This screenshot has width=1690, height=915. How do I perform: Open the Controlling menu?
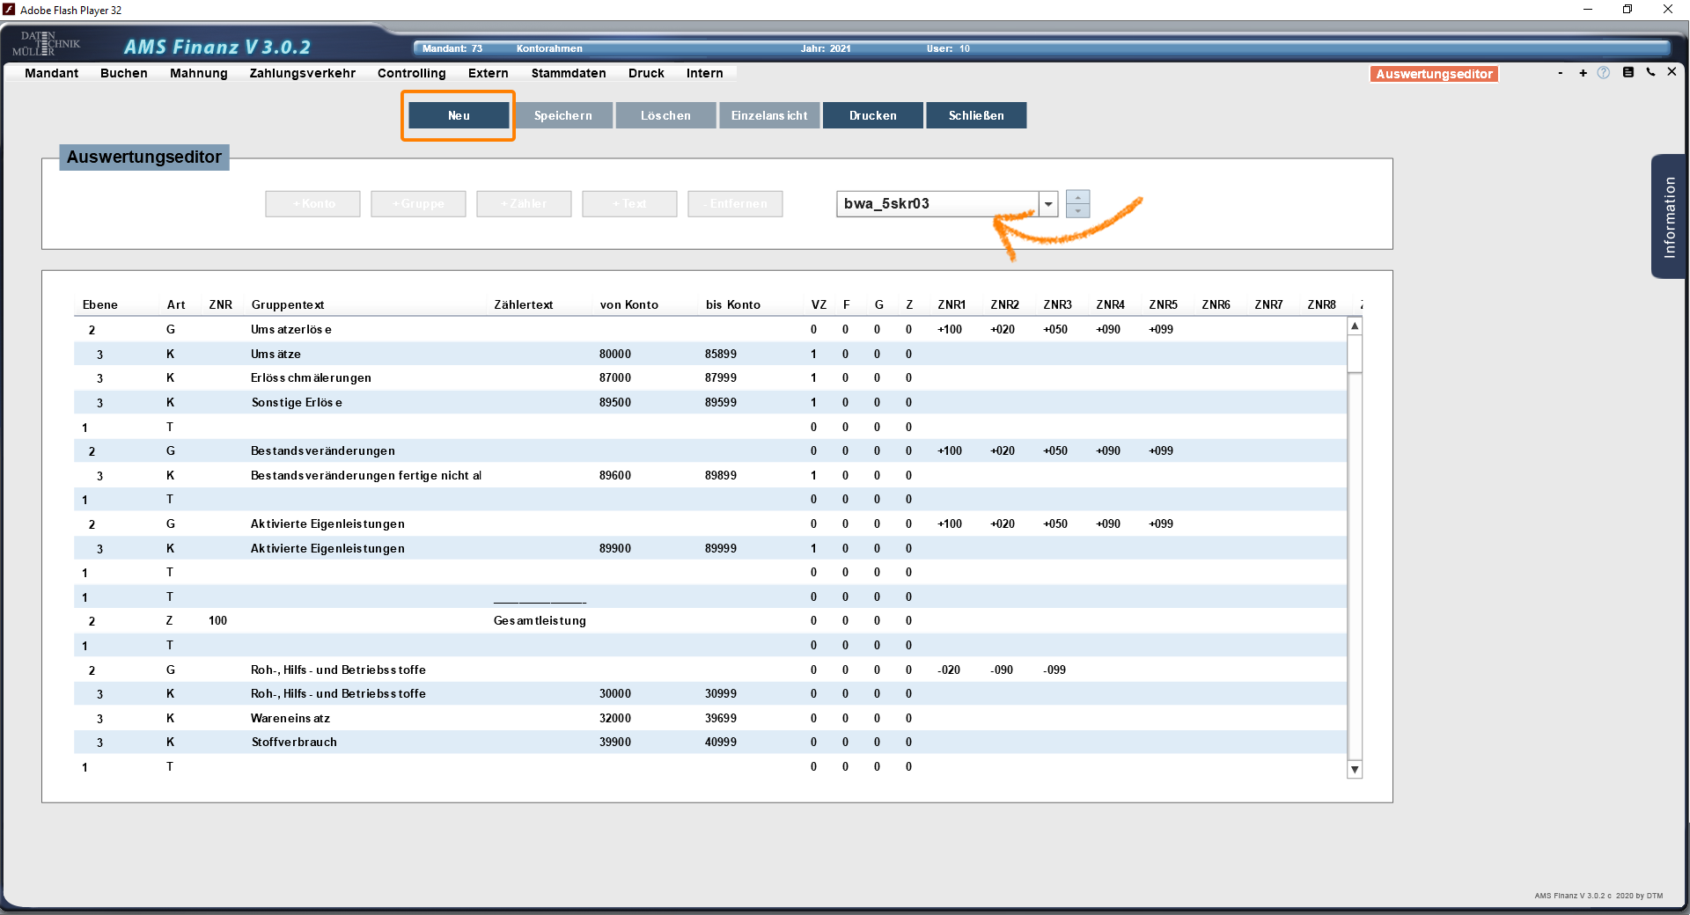[411, 73]
